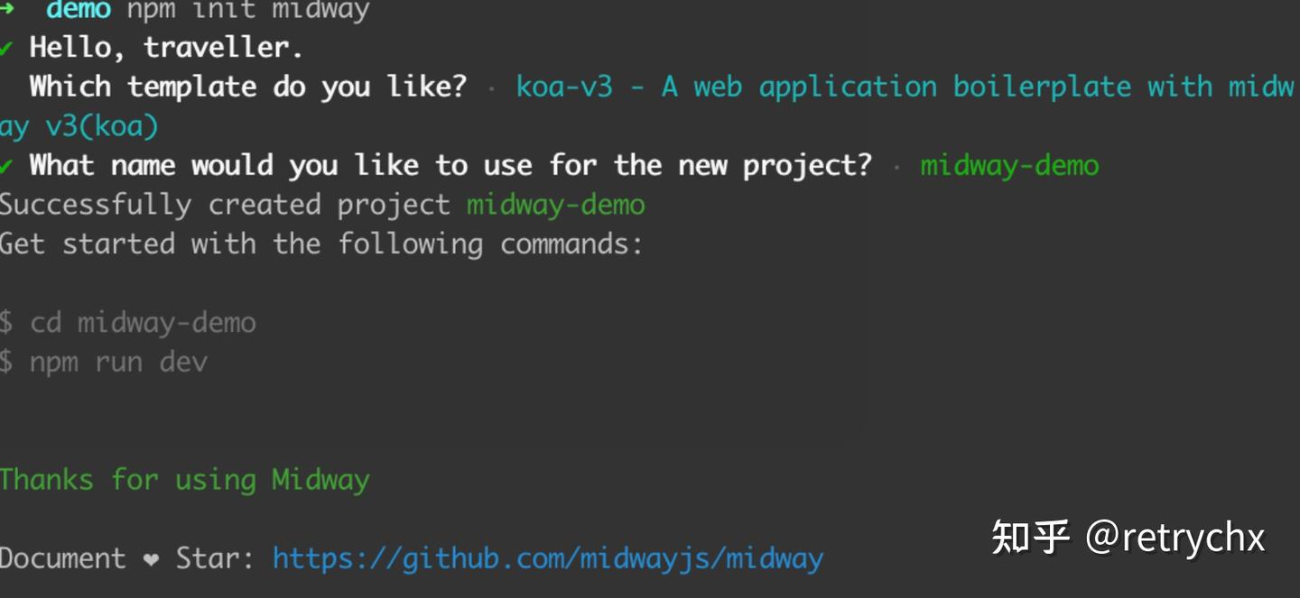Image resolution: width=1300 pixels, height=598 pixels.
Task: Click the prompt arrow before demo
Action: 6,10
